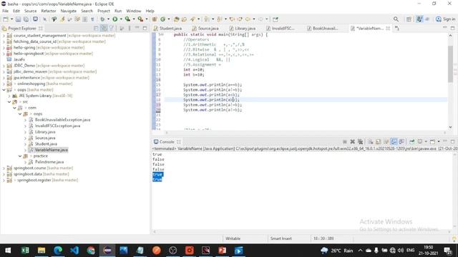Click the Back navigation arrow icon
The height and width of the screenshot is (257, 458).
pyautogui.click(x=248, y=19)
